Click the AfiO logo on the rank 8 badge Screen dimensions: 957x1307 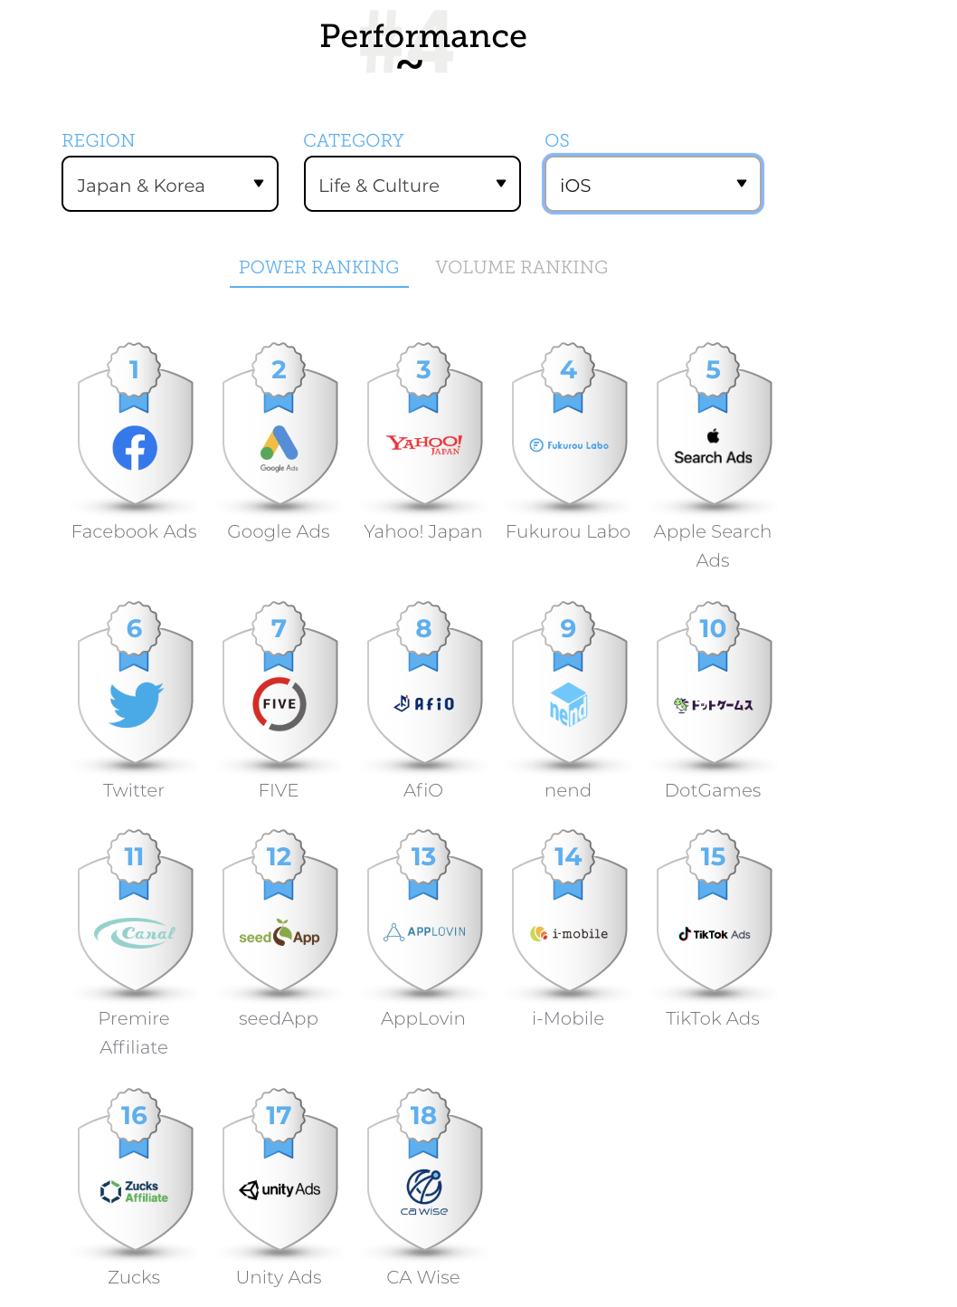[x=424, y=703]
